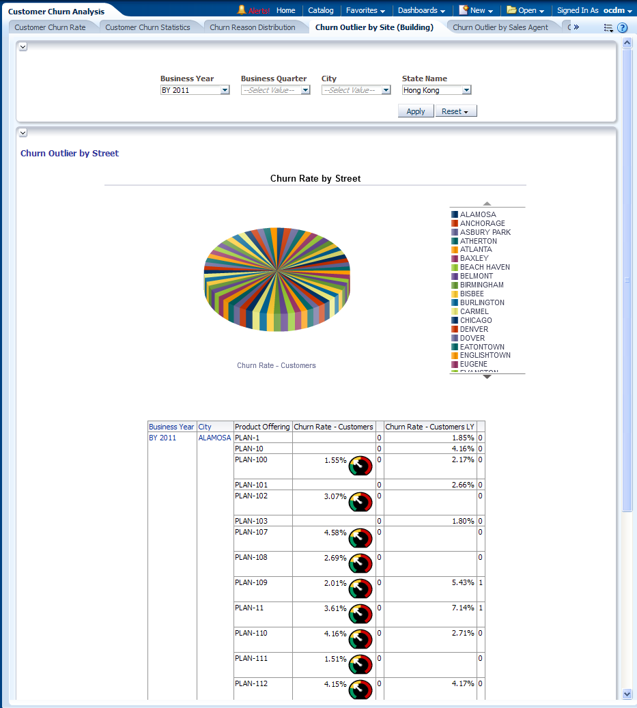Show more tabs with double-arrow icon
The height and width of the screenshot is (708, 637).
tap(576, 27)
